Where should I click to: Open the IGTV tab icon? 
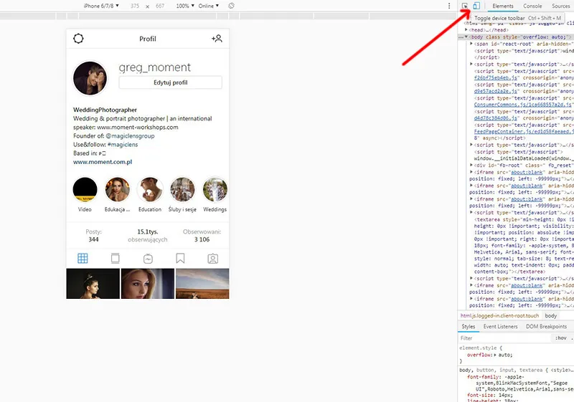click(x=148, y=259)
